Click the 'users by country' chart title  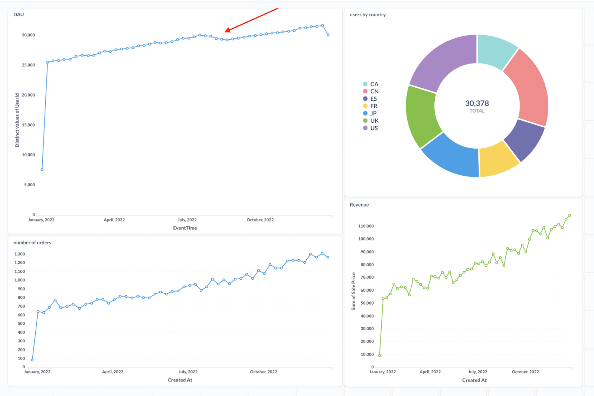[x=368, y=14]
